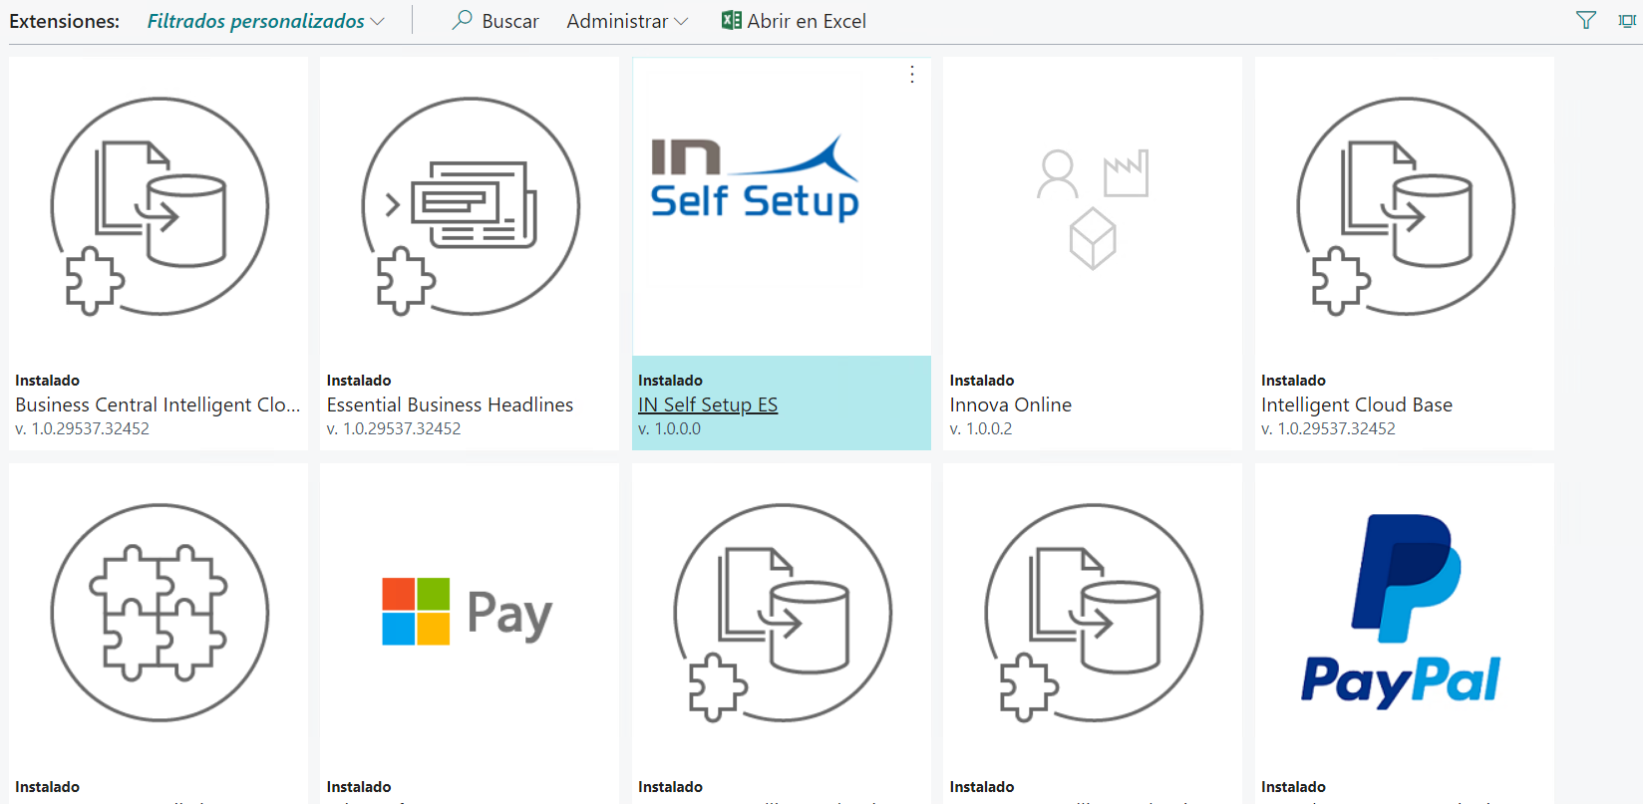Expand the Administrar menu
The image size is (1643, 804).
tap(627, 21)
